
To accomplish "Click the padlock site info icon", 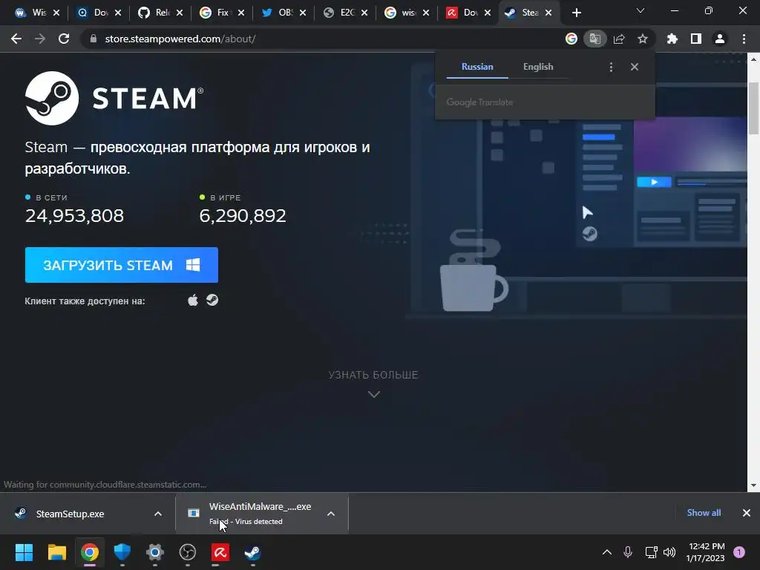I will pos(93,39).
